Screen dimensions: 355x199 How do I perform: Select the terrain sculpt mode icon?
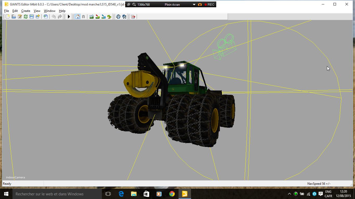tap(91, 17)
